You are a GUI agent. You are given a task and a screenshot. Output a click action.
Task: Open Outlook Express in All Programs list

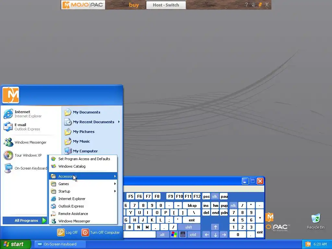pos(83,206)
